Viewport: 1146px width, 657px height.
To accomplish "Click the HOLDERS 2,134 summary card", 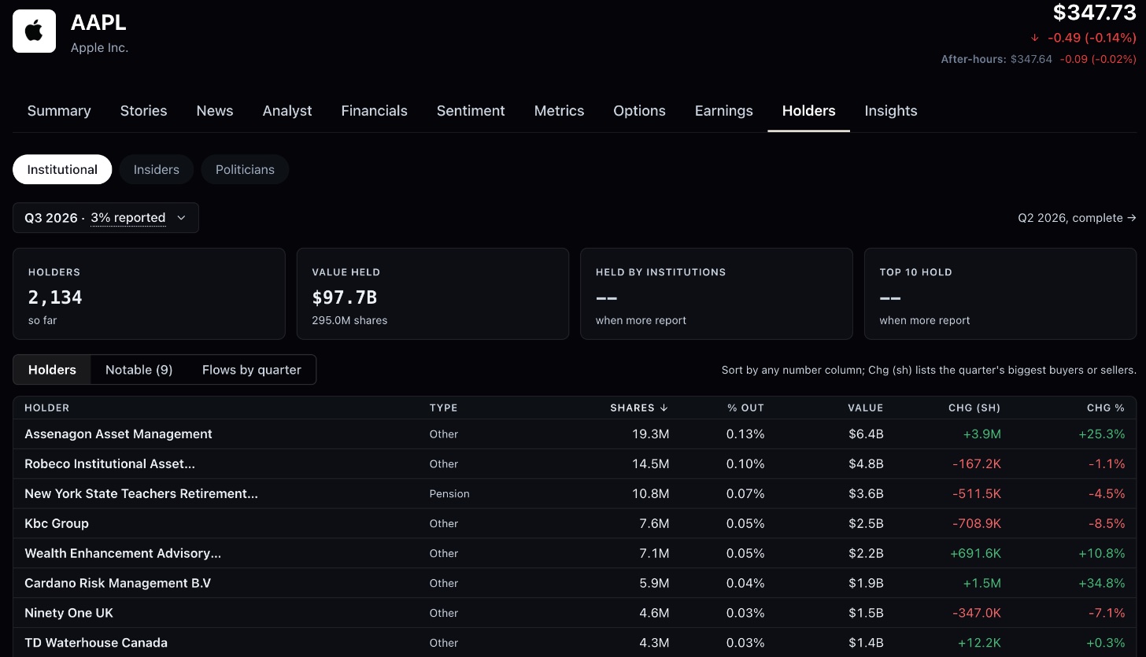I will click(x=149, y=294).
